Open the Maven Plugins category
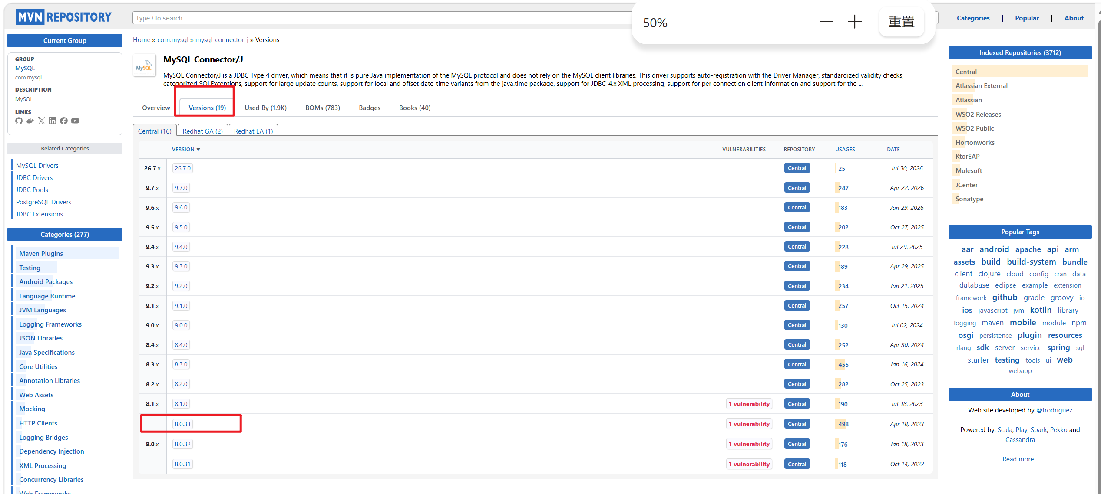The image size is (1101, 494). pos(41,254)
